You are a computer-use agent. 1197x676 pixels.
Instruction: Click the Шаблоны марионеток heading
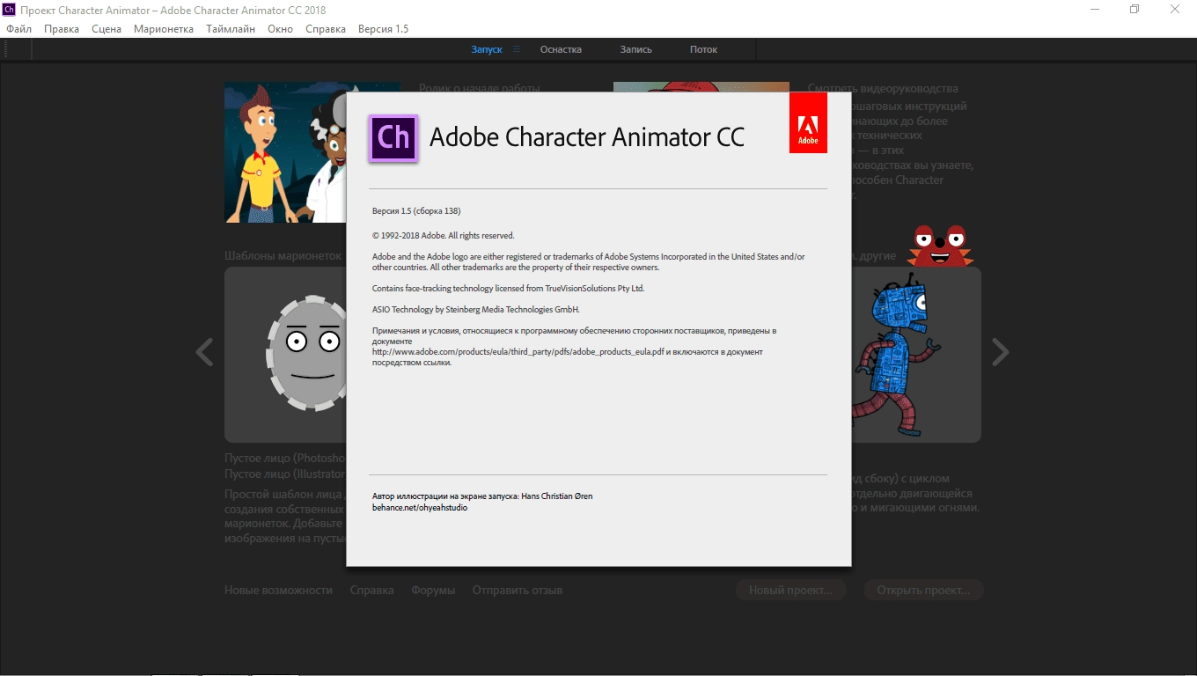[283, 255]
